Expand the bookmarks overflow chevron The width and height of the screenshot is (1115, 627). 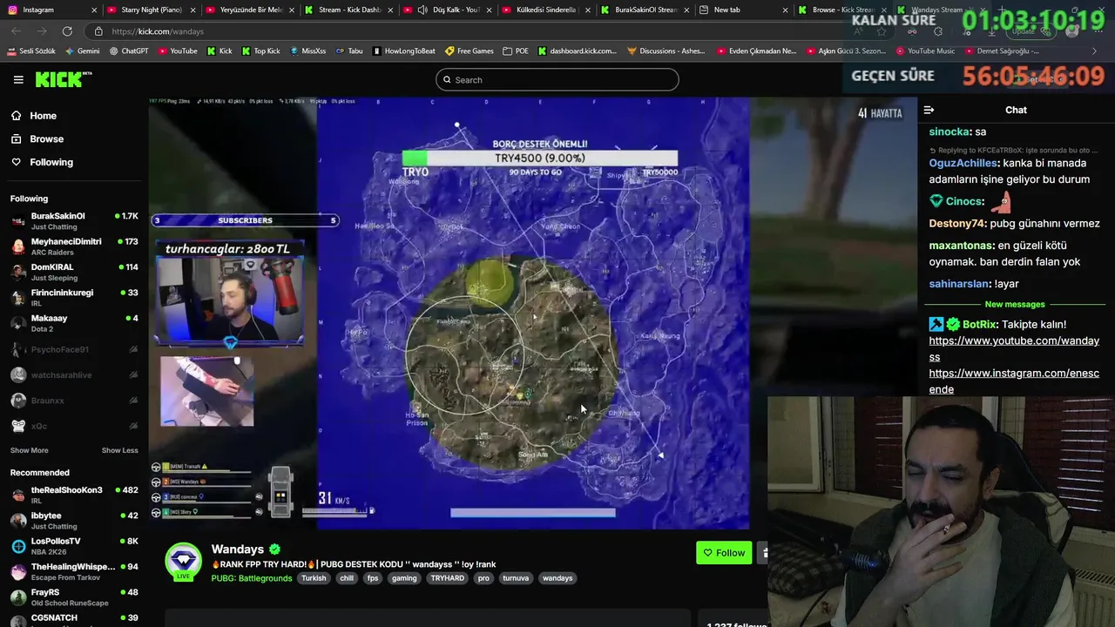click(x=1094, y=51)
